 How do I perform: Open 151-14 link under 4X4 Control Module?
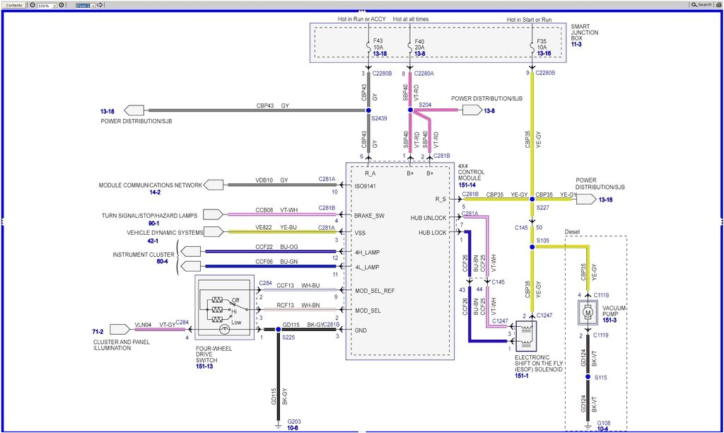pos(468,185)
